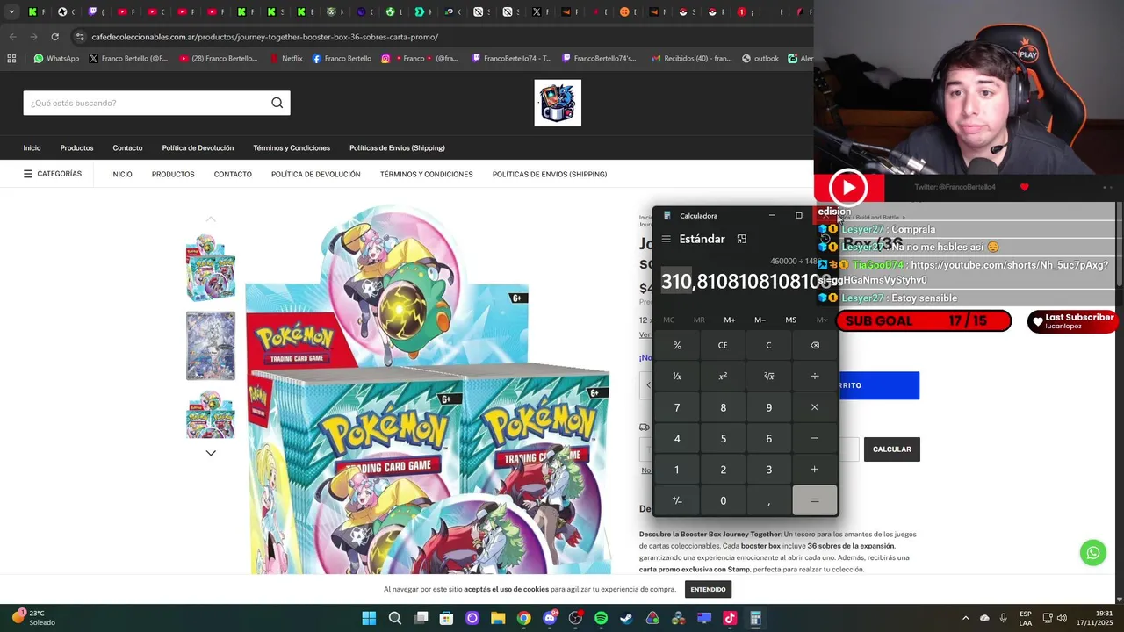
Task: Click the equals key in Calculadora
Action: [814, 500]
